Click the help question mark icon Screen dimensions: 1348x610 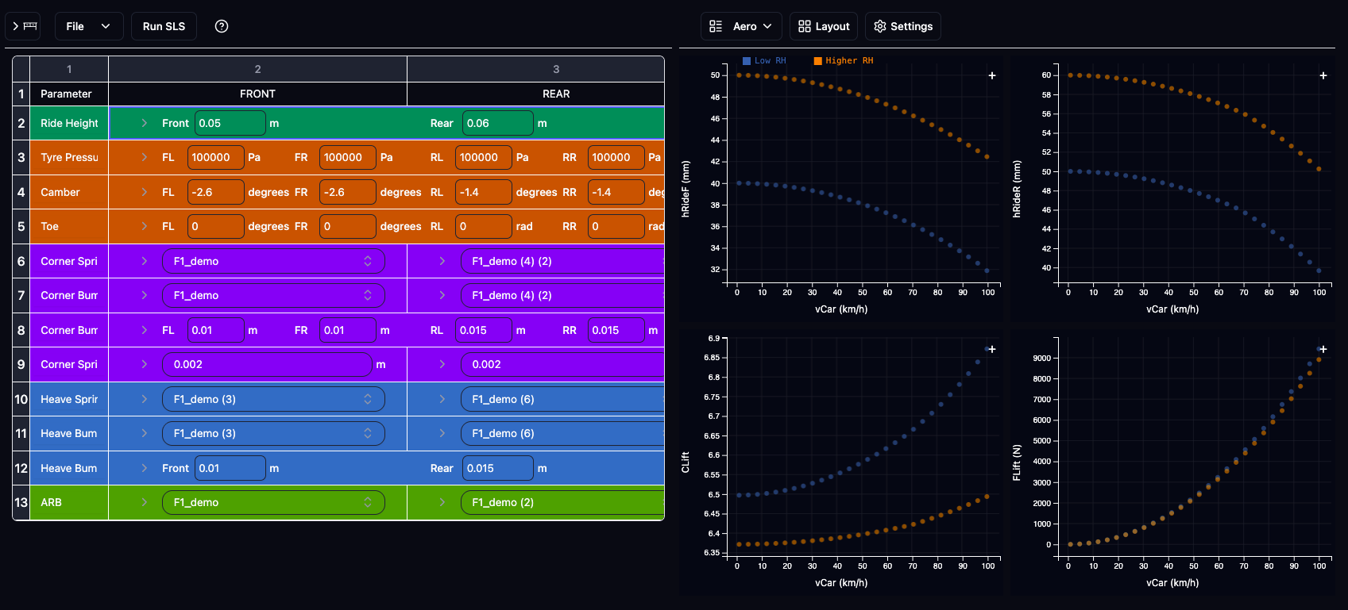[222, 26]
